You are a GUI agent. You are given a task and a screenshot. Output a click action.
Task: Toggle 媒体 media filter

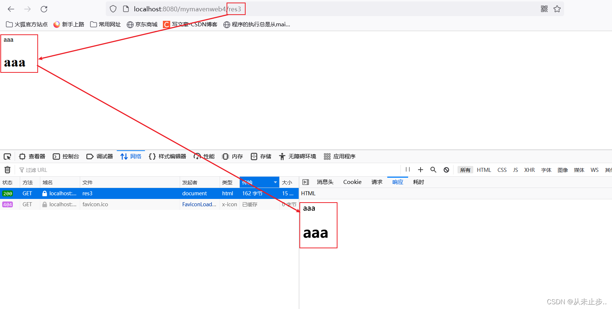tap(579, 170)
